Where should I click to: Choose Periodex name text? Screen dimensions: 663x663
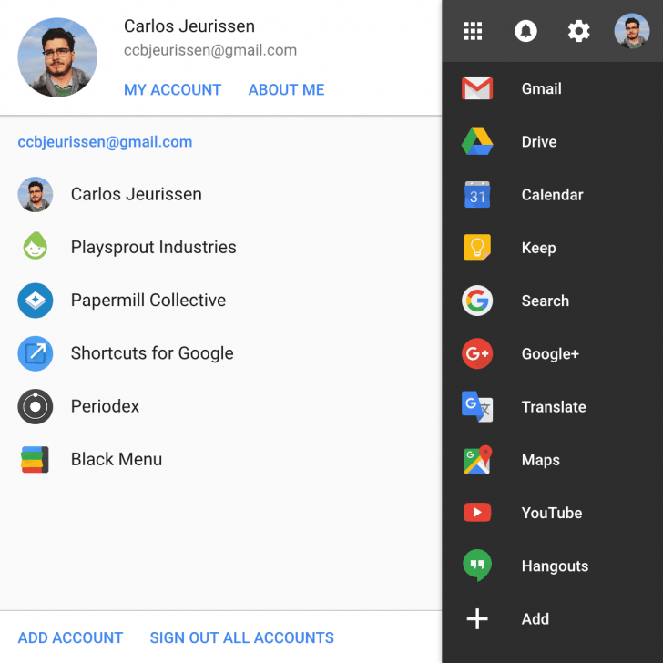(x=105, y=406)
